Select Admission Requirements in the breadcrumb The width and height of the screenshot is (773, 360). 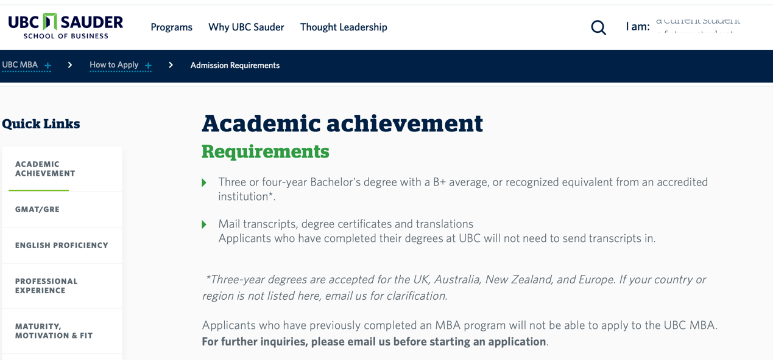click(x=235, y=65)
